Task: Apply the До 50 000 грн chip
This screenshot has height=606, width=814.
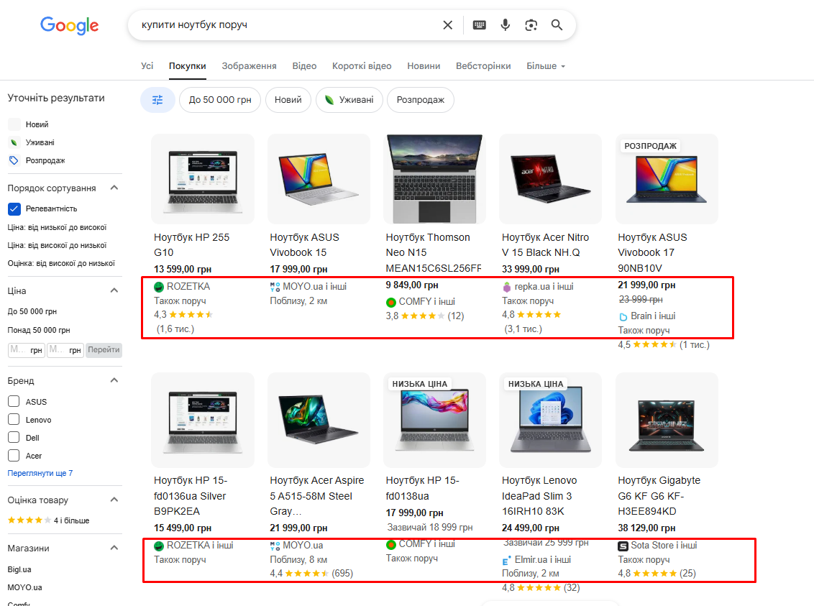Action: (220, 100)
